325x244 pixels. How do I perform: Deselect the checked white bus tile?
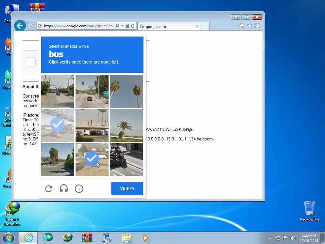pos(92,160)
